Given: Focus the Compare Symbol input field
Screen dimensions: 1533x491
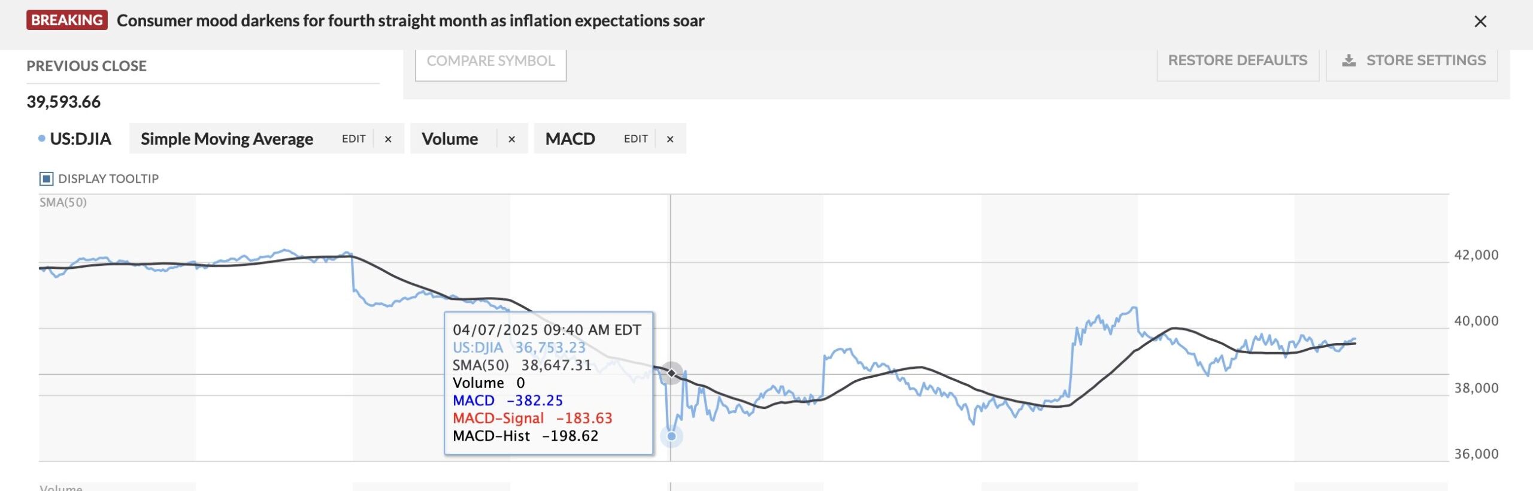Looking at the screenshot, I should [490, 61].
